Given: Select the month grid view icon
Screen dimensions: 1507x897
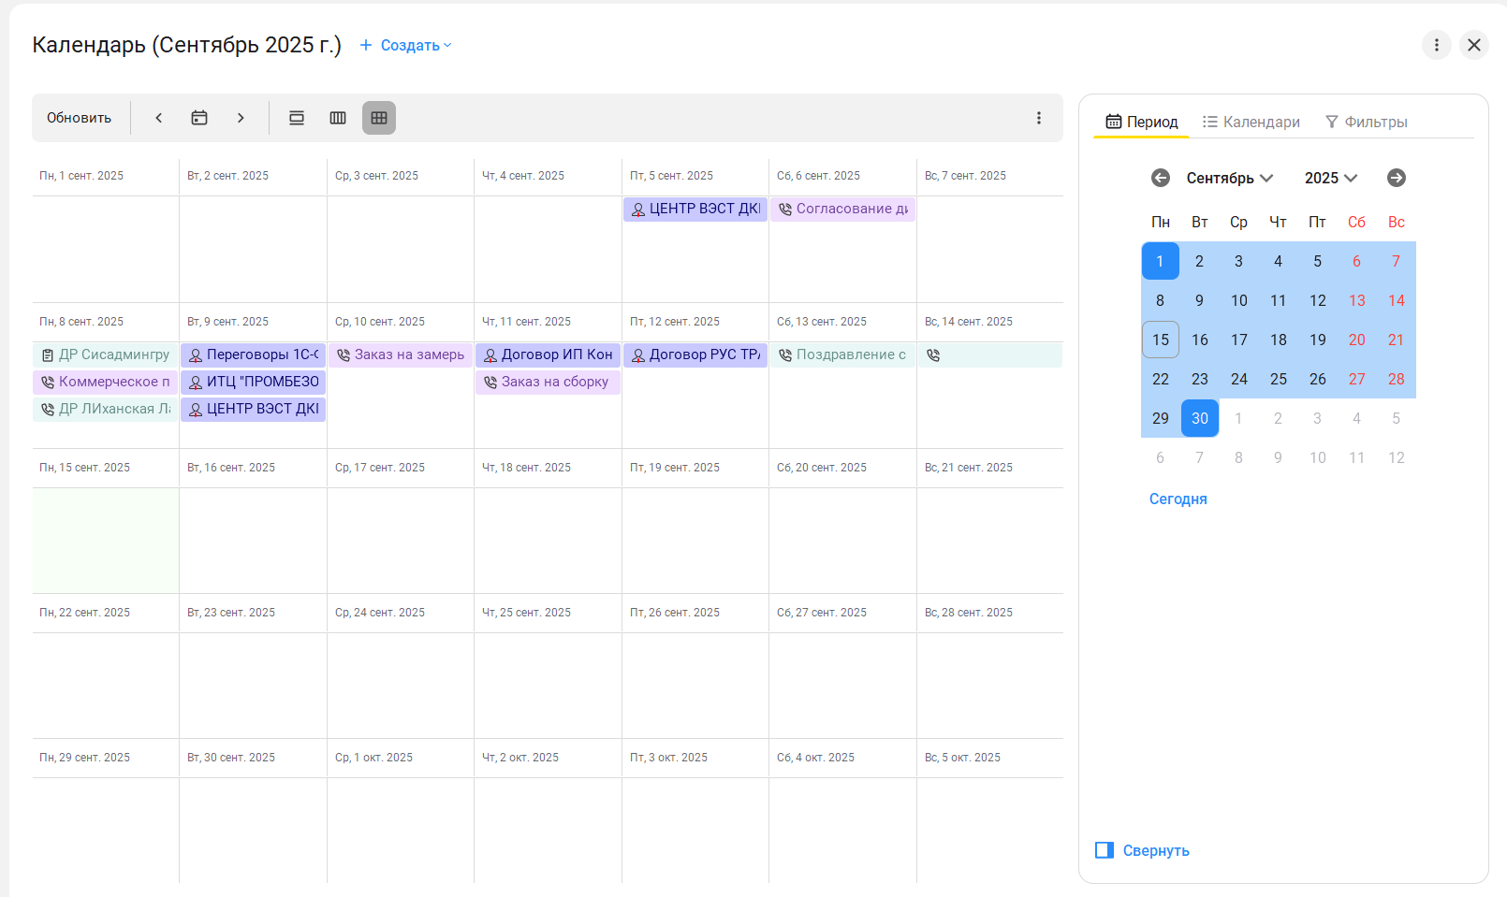Looking at the screenshot, I should tap(379, 118).
